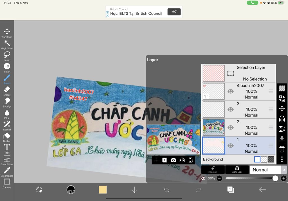
Task: Tap the down arrow in the bottom bar
Action: [135, 190]
